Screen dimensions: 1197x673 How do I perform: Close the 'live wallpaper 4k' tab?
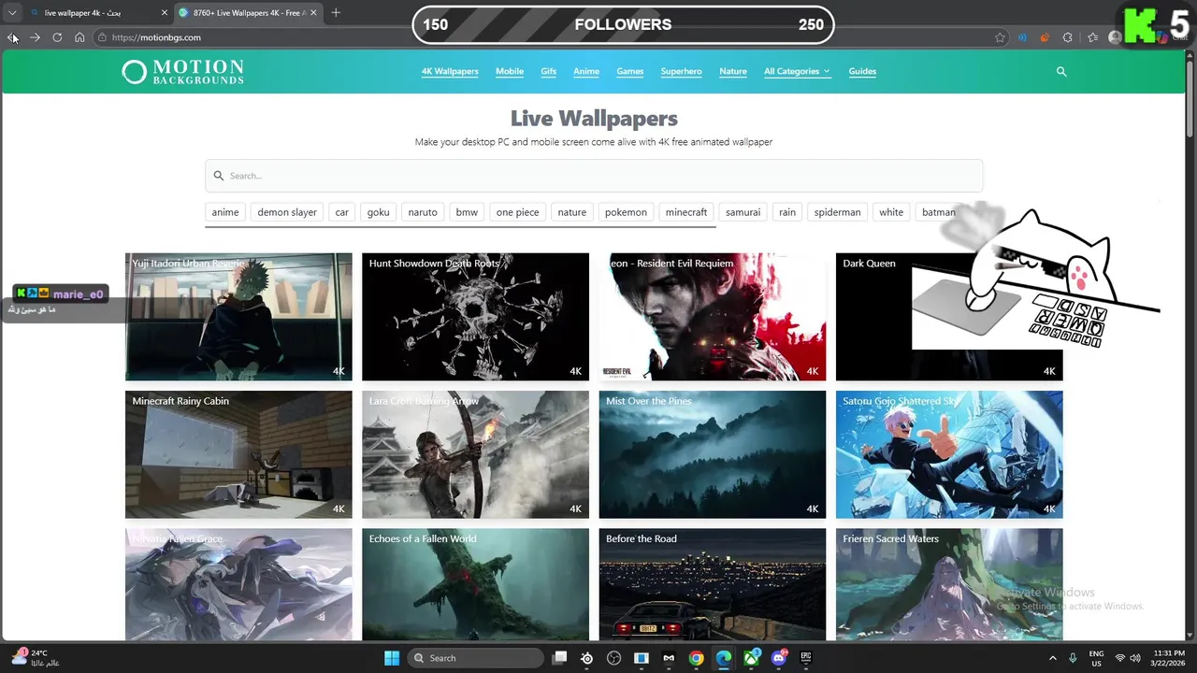click(x=165, y=13)
